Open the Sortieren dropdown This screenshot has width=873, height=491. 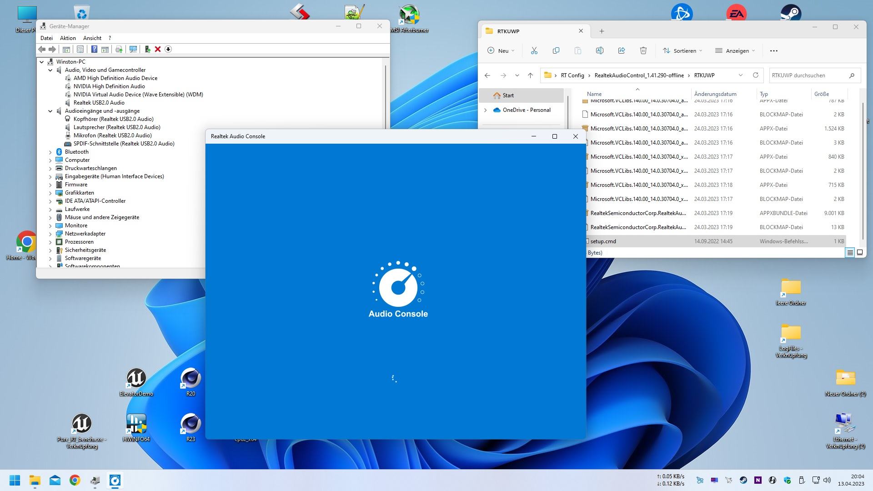(x=682, y=51)
